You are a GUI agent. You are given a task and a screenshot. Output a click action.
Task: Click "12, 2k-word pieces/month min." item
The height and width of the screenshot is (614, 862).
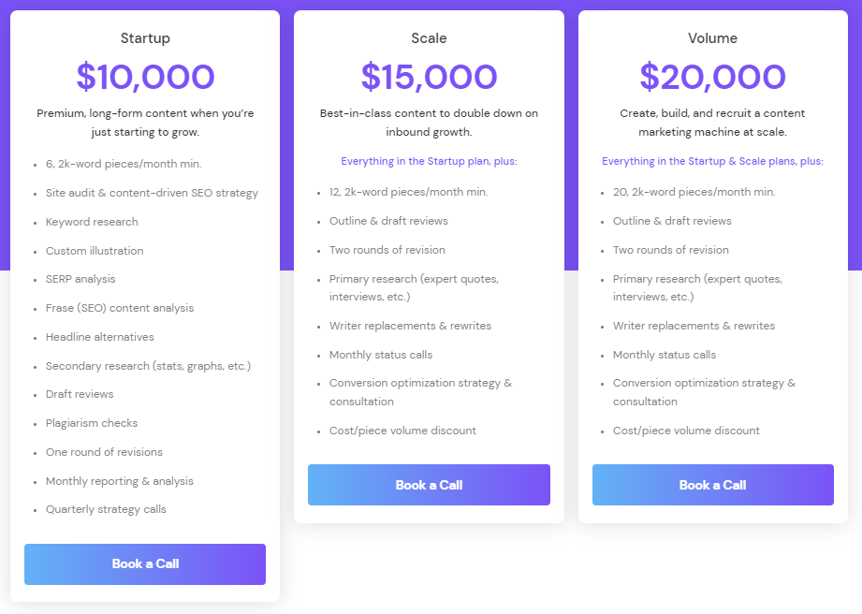pos(408,192)
